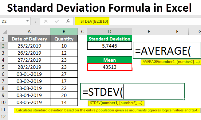Select row 8 header
The image size is (201, 120).
pos(4,88)
